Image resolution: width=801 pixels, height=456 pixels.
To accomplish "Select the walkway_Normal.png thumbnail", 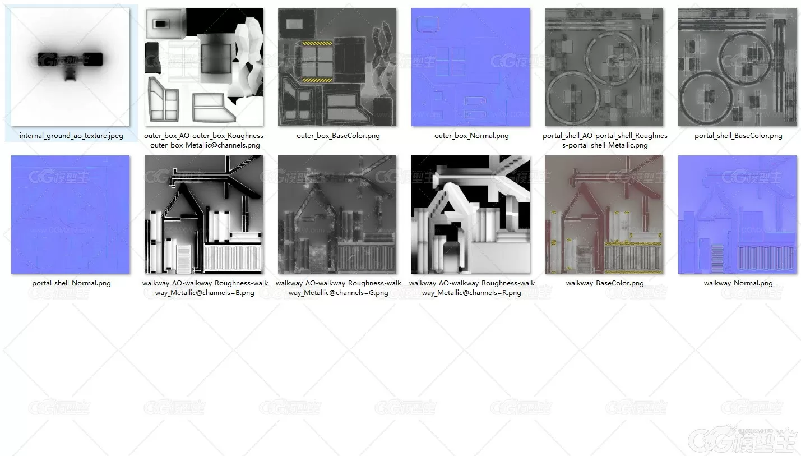I will (x=738, y=215).
